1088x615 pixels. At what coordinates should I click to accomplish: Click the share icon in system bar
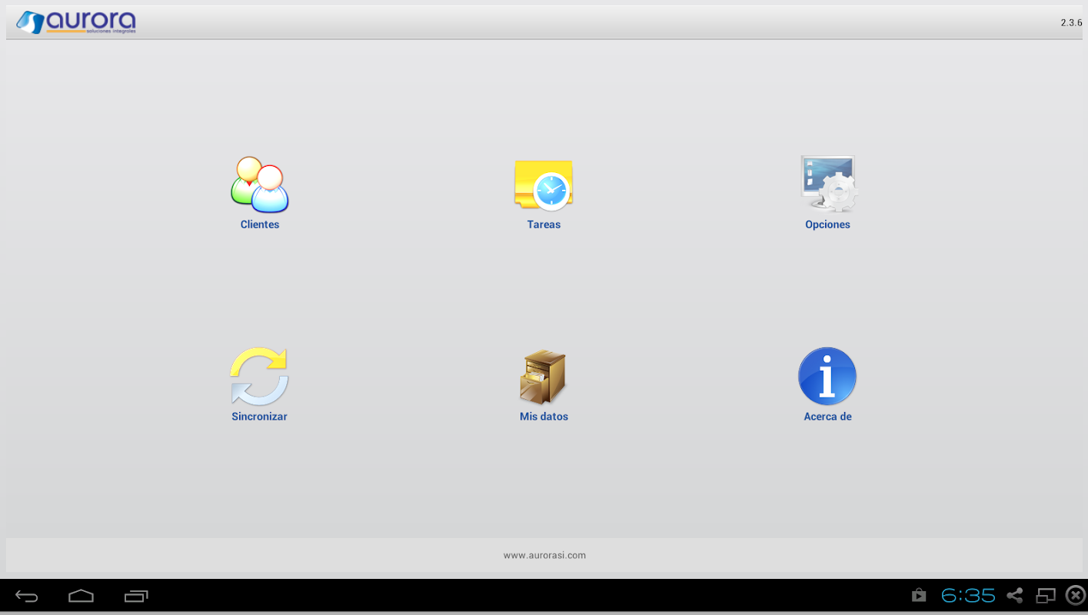pyautogui.click(x=1015, y=596)
